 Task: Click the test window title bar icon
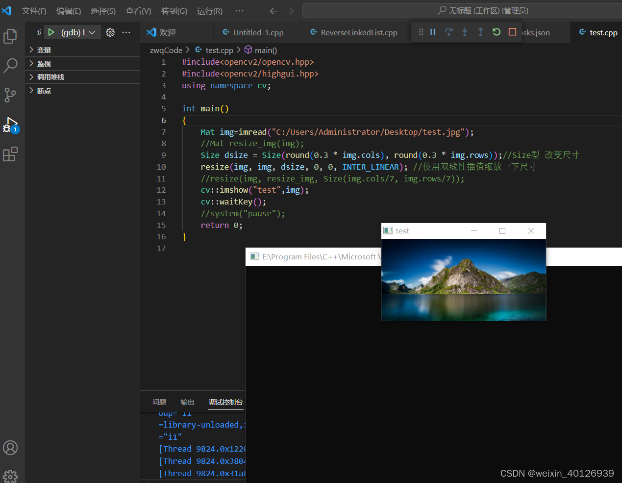[x=388, y=230]
